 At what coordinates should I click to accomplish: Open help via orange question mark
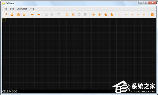(x=152, y=15)
